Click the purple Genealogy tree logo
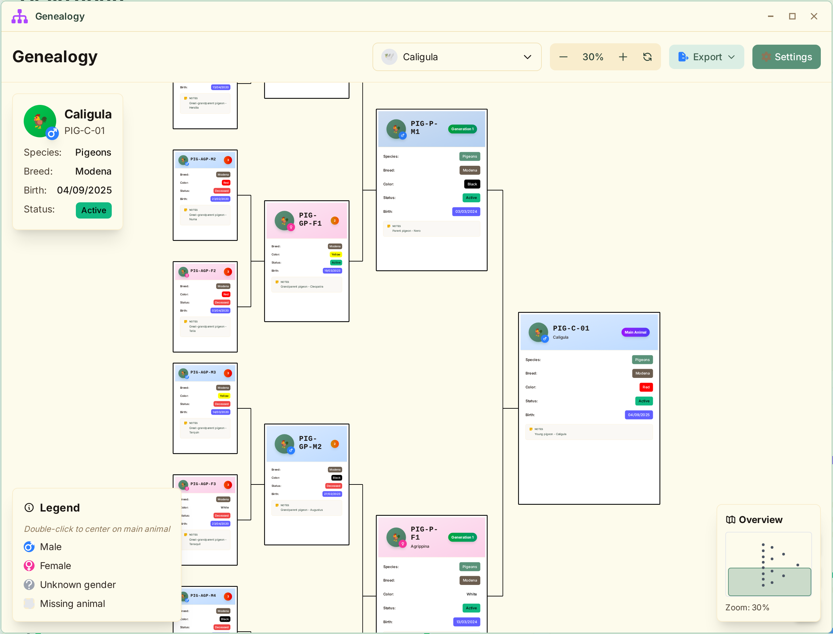Screen dimensions: 833x634 coord(19,16)
